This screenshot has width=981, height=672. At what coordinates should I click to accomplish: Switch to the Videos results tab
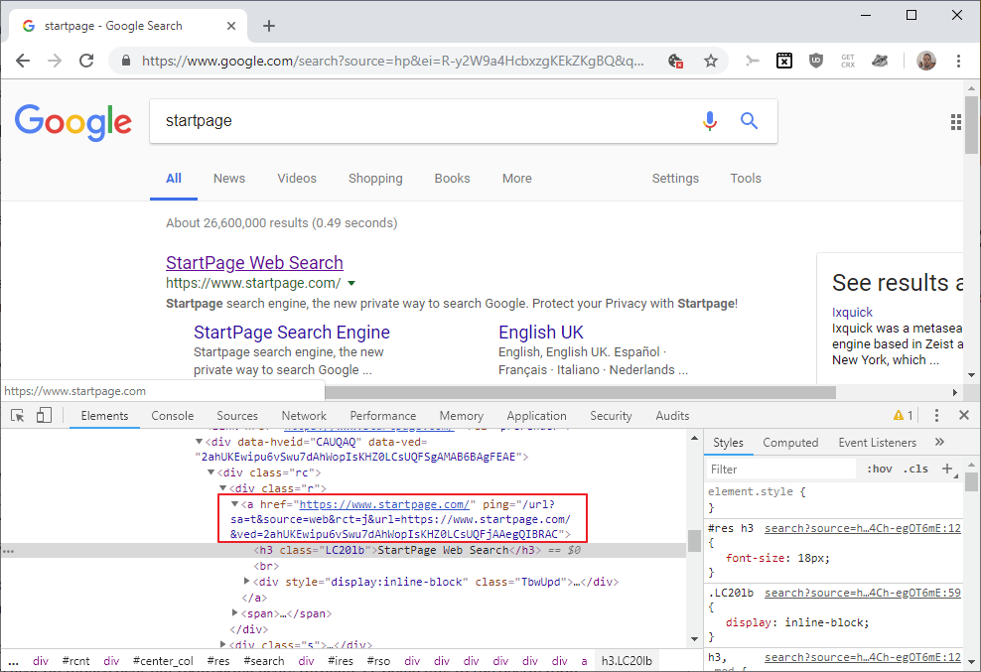(297, 179)
